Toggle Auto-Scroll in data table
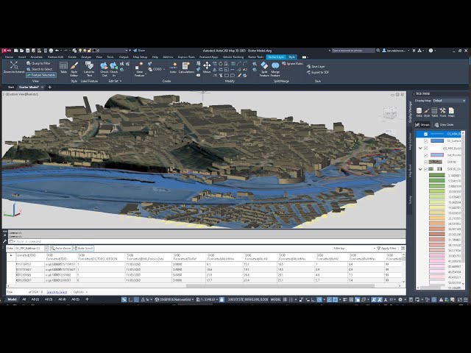The image size is (471, 353). coord(83,249)
